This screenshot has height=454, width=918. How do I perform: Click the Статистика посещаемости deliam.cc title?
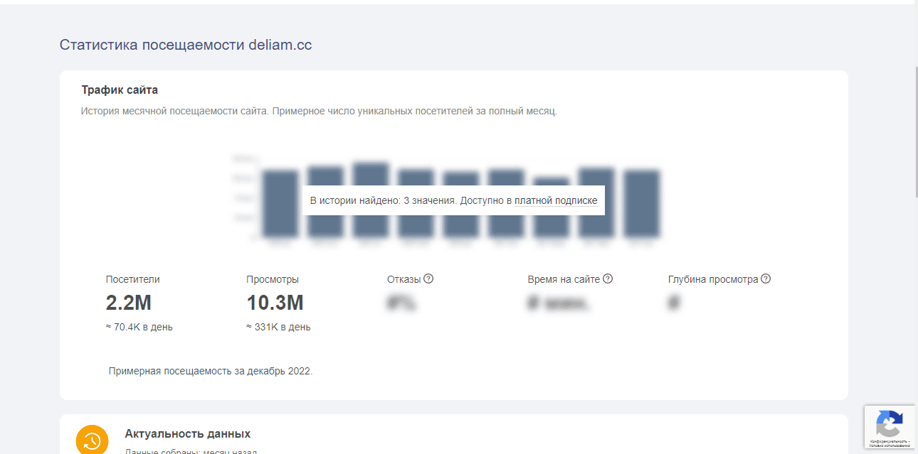pyautogui.click(x=186, y=45)
